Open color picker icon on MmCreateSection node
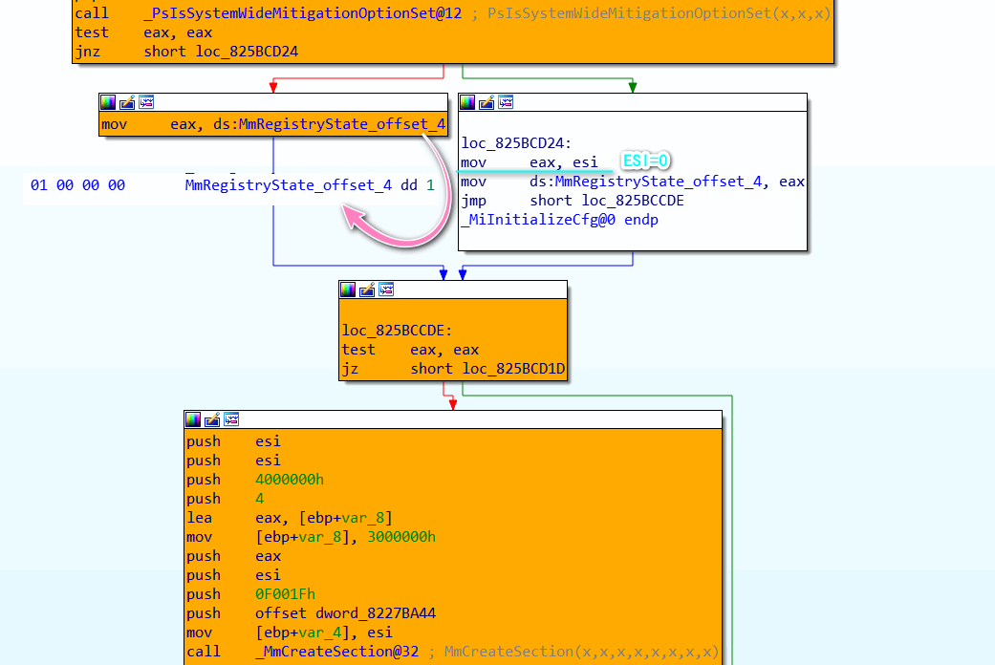 pos(193,419)
